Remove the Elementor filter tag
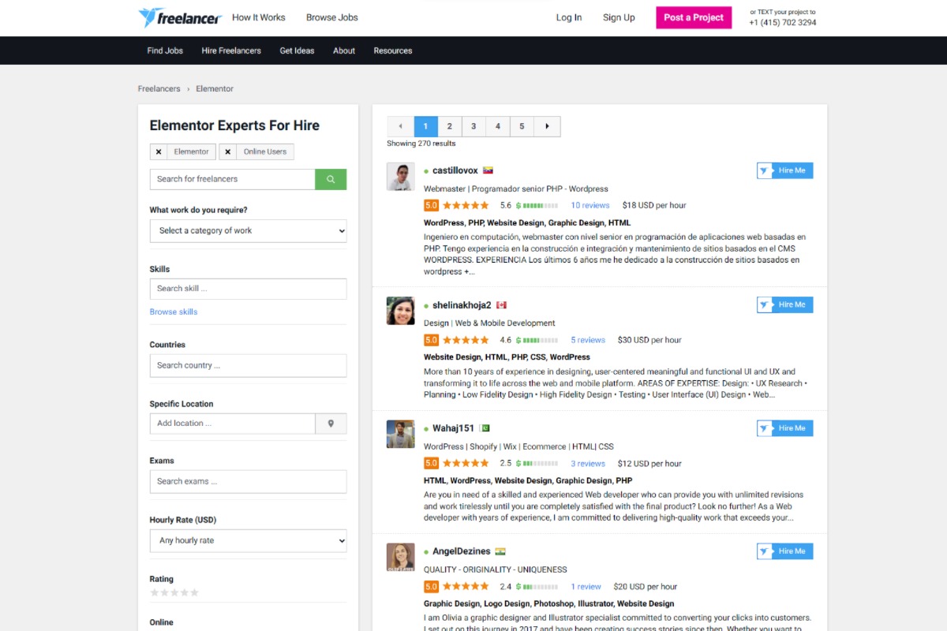The image size is (947, 631). [x=159, y=151]
